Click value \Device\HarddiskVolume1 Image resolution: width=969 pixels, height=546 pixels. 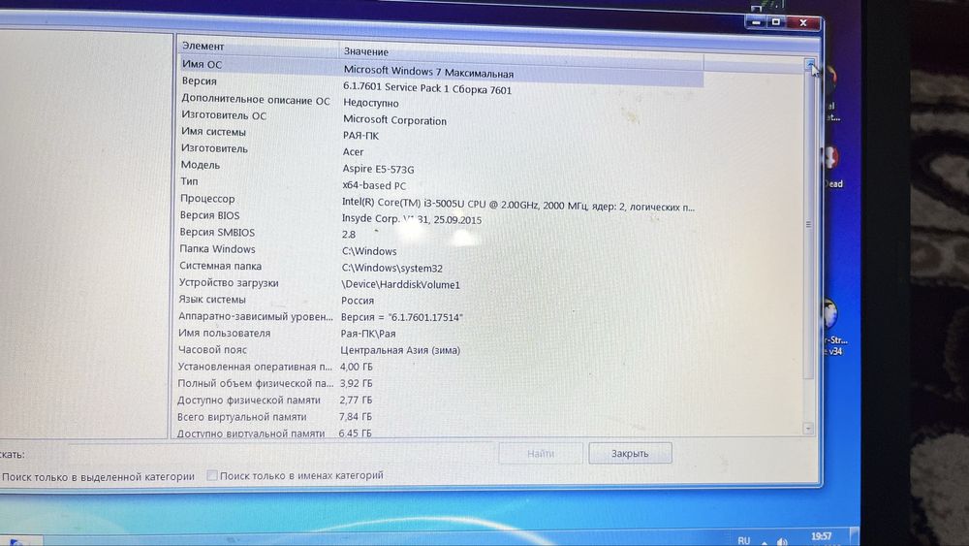pos(400,285)
